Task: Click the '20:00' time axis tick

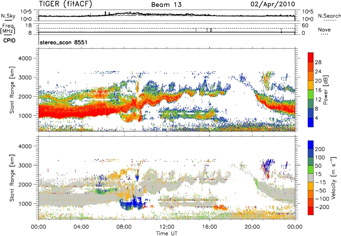Action: [x=252, y=227]
